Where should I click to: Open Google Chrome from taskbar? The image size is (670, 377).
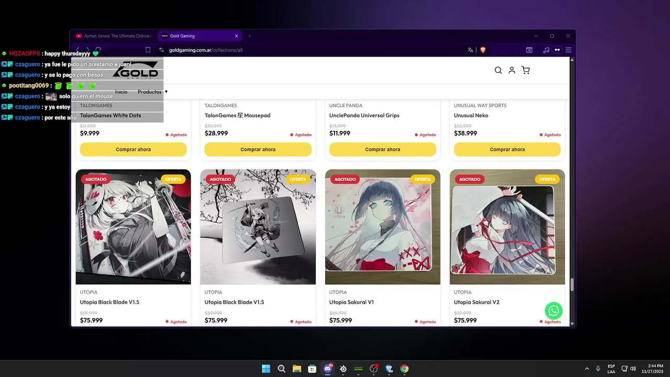pyautogui.click(x=404, y=369)
